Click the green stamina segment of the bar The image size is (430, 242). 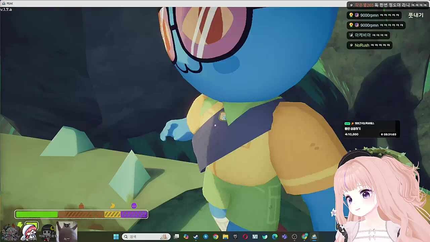[x=37, y=214]
